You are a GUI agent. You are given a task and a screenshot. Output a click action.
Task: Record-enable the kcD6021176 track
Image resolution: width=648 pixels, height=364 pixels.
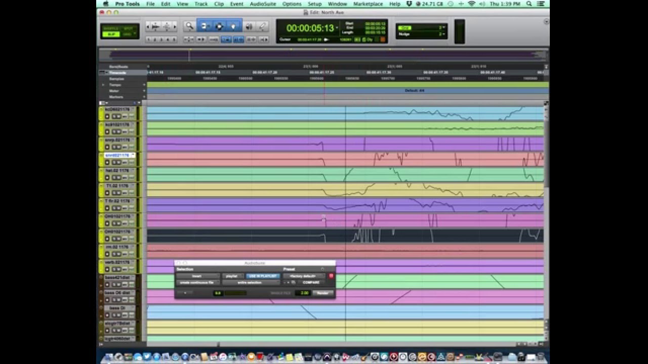pos(107,116)
